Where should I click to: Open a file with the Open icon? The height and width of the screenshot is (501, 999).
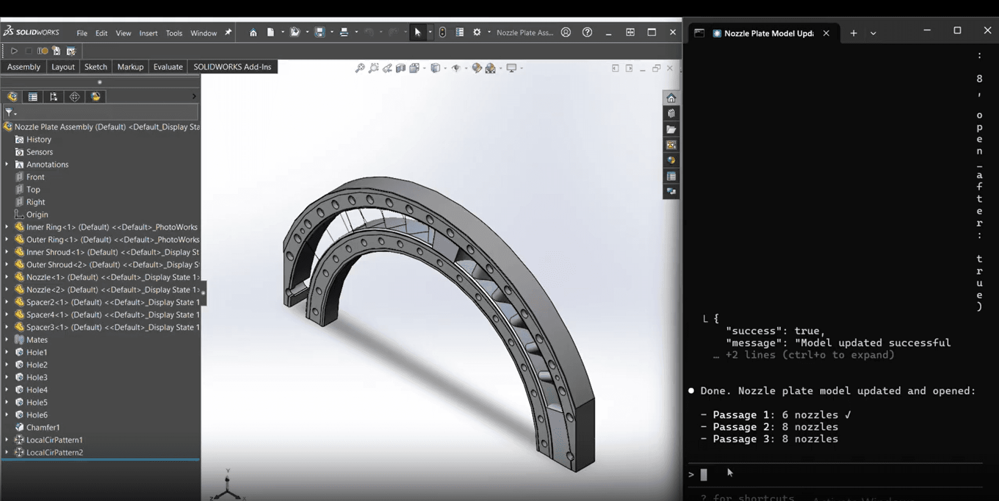coord(295,32)
